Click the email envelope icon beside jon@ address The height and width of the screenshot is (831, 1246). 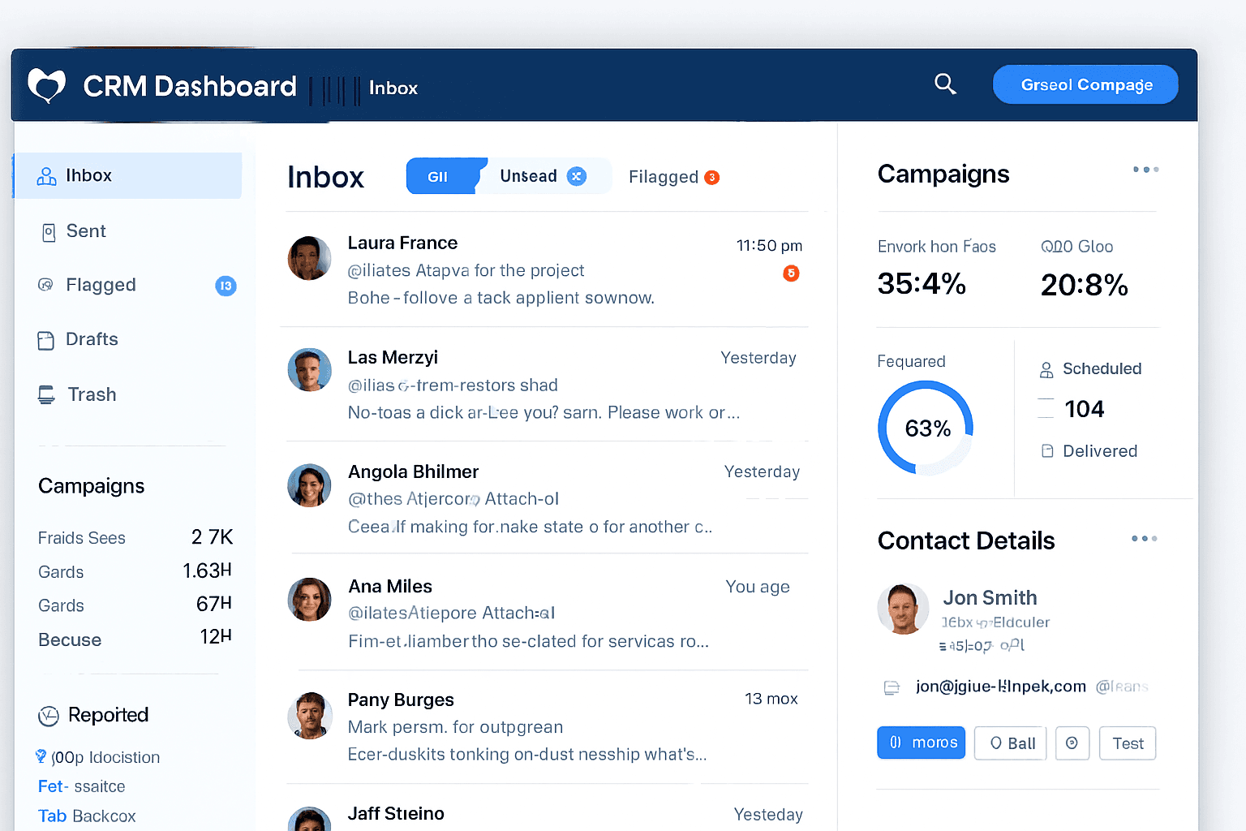pos(892,688)
